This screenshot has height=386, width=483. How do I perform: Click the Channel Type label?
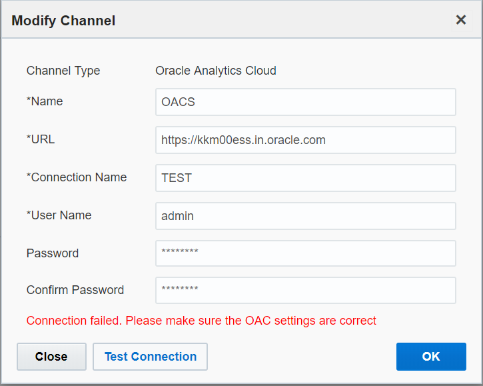click(x=63, y=71)
